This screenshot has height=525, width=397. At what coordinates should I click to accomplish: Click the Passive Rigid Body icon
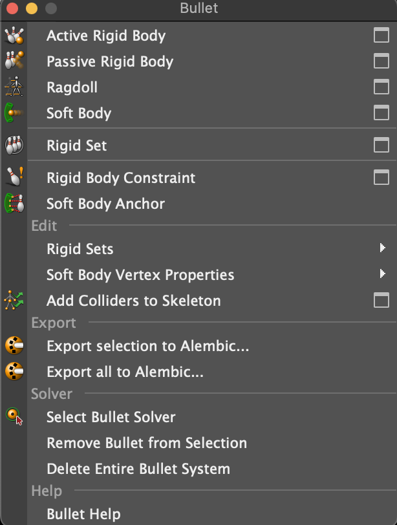tap(14, 60)
